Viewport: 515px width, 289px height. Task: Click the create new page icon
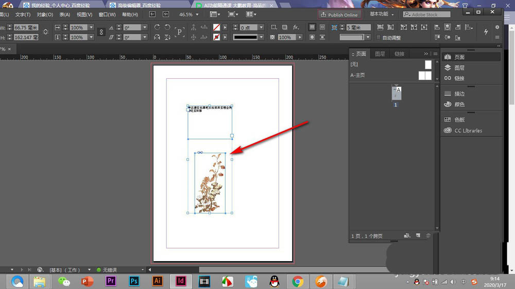pyautogui.click(x=418, y=236)
